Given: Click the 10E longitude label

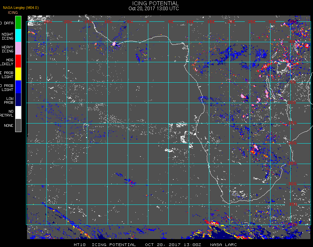Looking at the screenshot, I should [190, 22].
